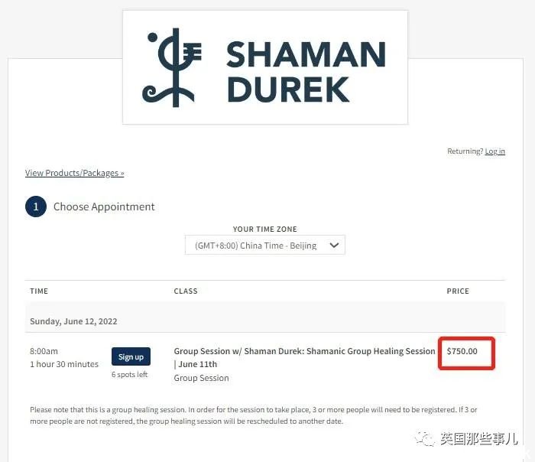Click the Sunday, June 12, 2022 date row

[264, 321]
